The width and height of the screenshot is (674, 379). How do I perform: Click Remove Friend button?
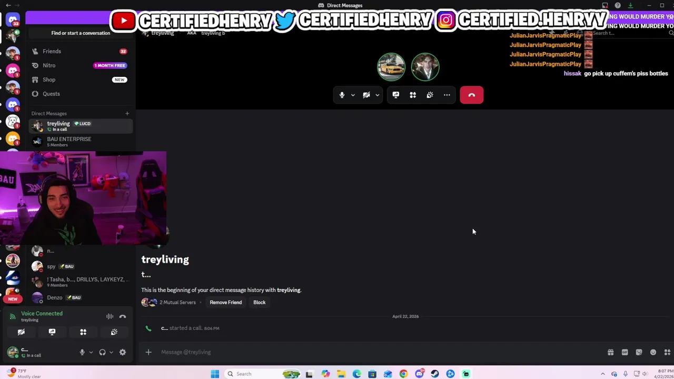226,302
